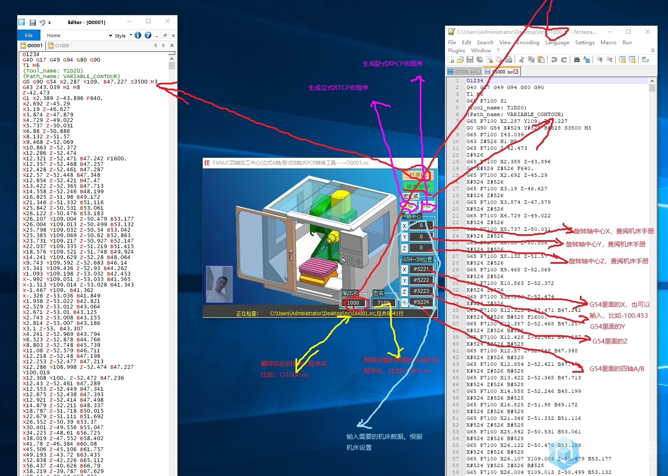Switch to 07200.nc tab in Notepad++

pos(464,72)
